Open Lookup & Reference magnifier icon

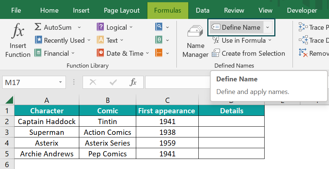[159, 27]
